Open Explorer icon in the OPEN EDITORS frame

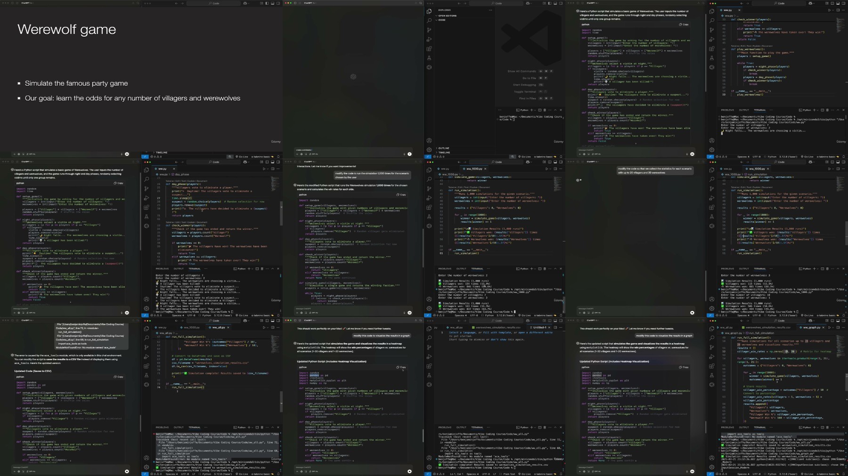click(429, 11)
